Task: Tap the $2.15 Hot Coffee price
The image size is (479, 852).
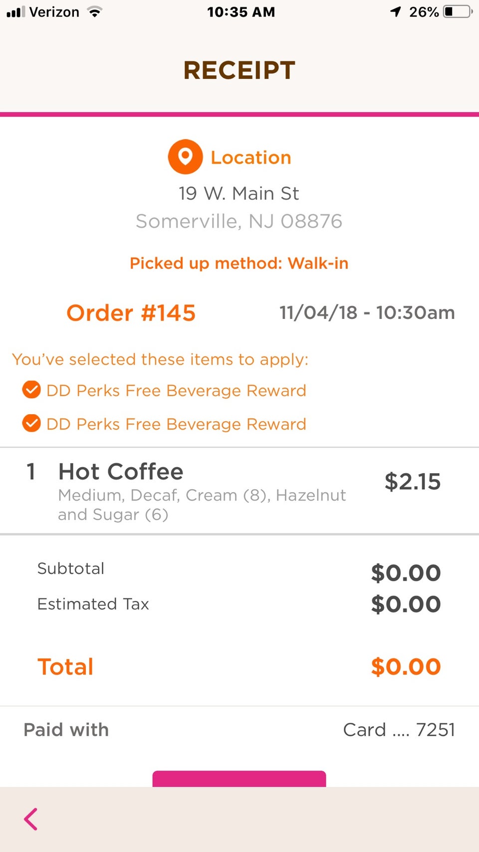Action: point(412,482)
